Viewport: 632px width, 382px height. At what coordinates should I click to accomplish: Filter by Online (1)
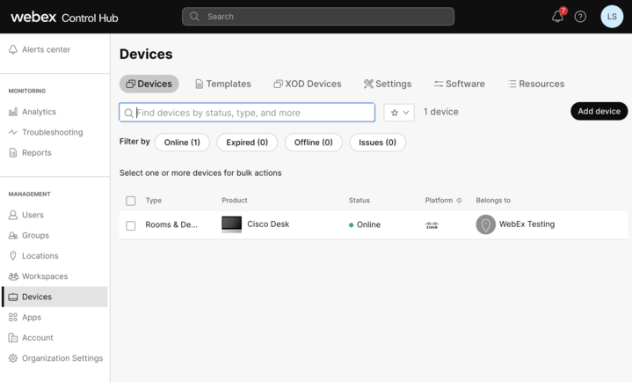(x=182, y=142)
